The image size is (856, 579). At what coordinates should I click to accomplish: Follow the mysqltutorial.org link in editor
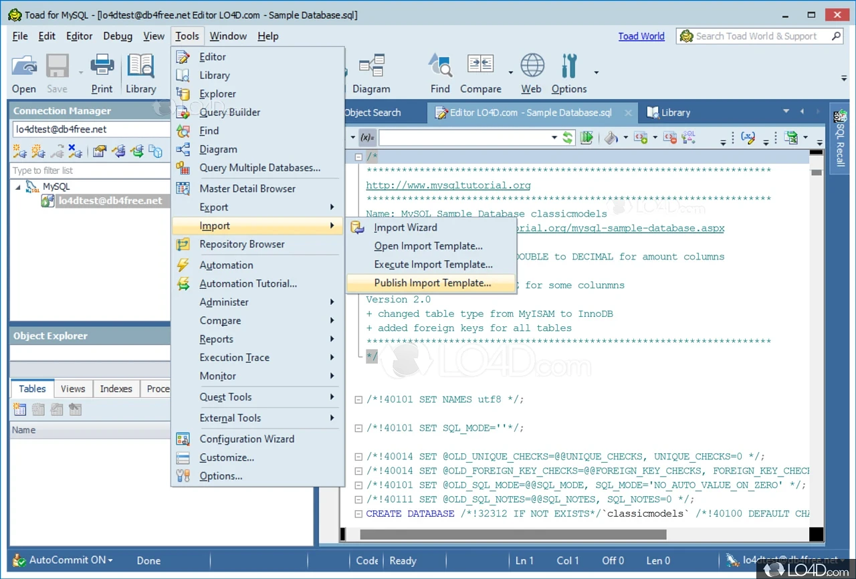(x=448, y=185)
